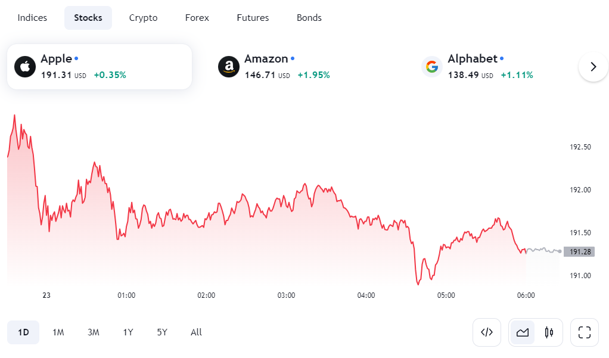Switch to the Crypto tab
Screen dimensions: 609x358
144,18
